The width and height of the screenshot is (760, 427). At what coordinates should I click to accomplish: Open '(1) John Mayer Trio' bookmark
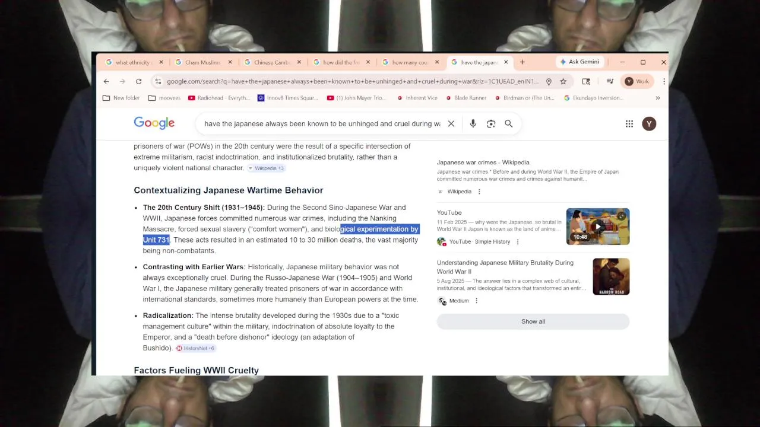356,98
